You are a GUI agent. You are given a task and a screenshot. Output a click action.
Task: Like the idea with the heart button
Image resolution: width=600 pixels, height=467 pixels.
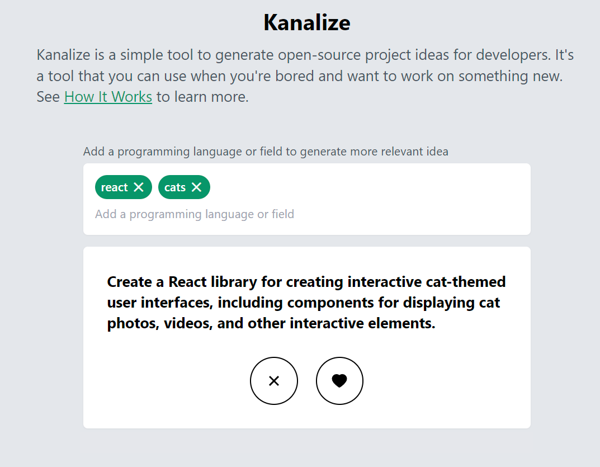coord(339,381)
